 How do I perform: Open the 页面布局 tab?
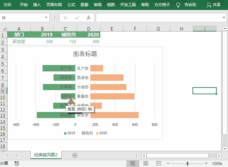pyautogui.click(x=54, y=5)
